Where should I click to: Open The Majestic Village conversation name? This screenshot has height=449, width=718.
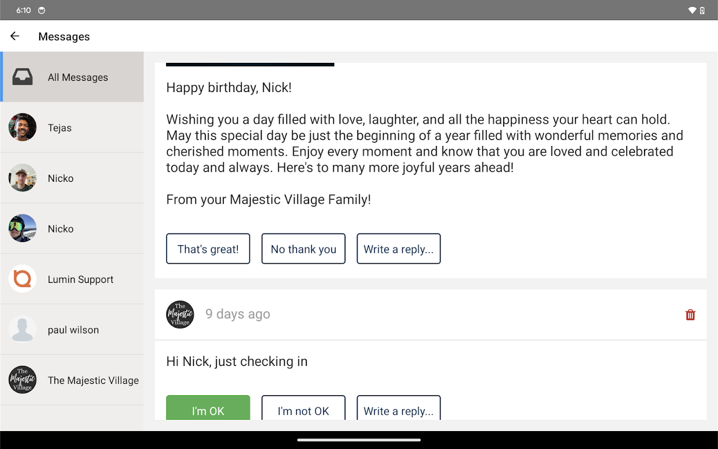(x=93, y=381)
